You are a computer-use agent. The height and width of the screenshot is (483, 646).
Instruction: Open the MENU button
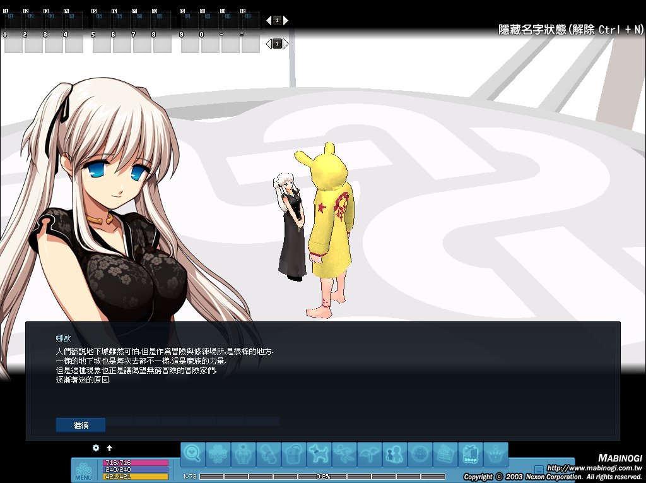(84, 471)
